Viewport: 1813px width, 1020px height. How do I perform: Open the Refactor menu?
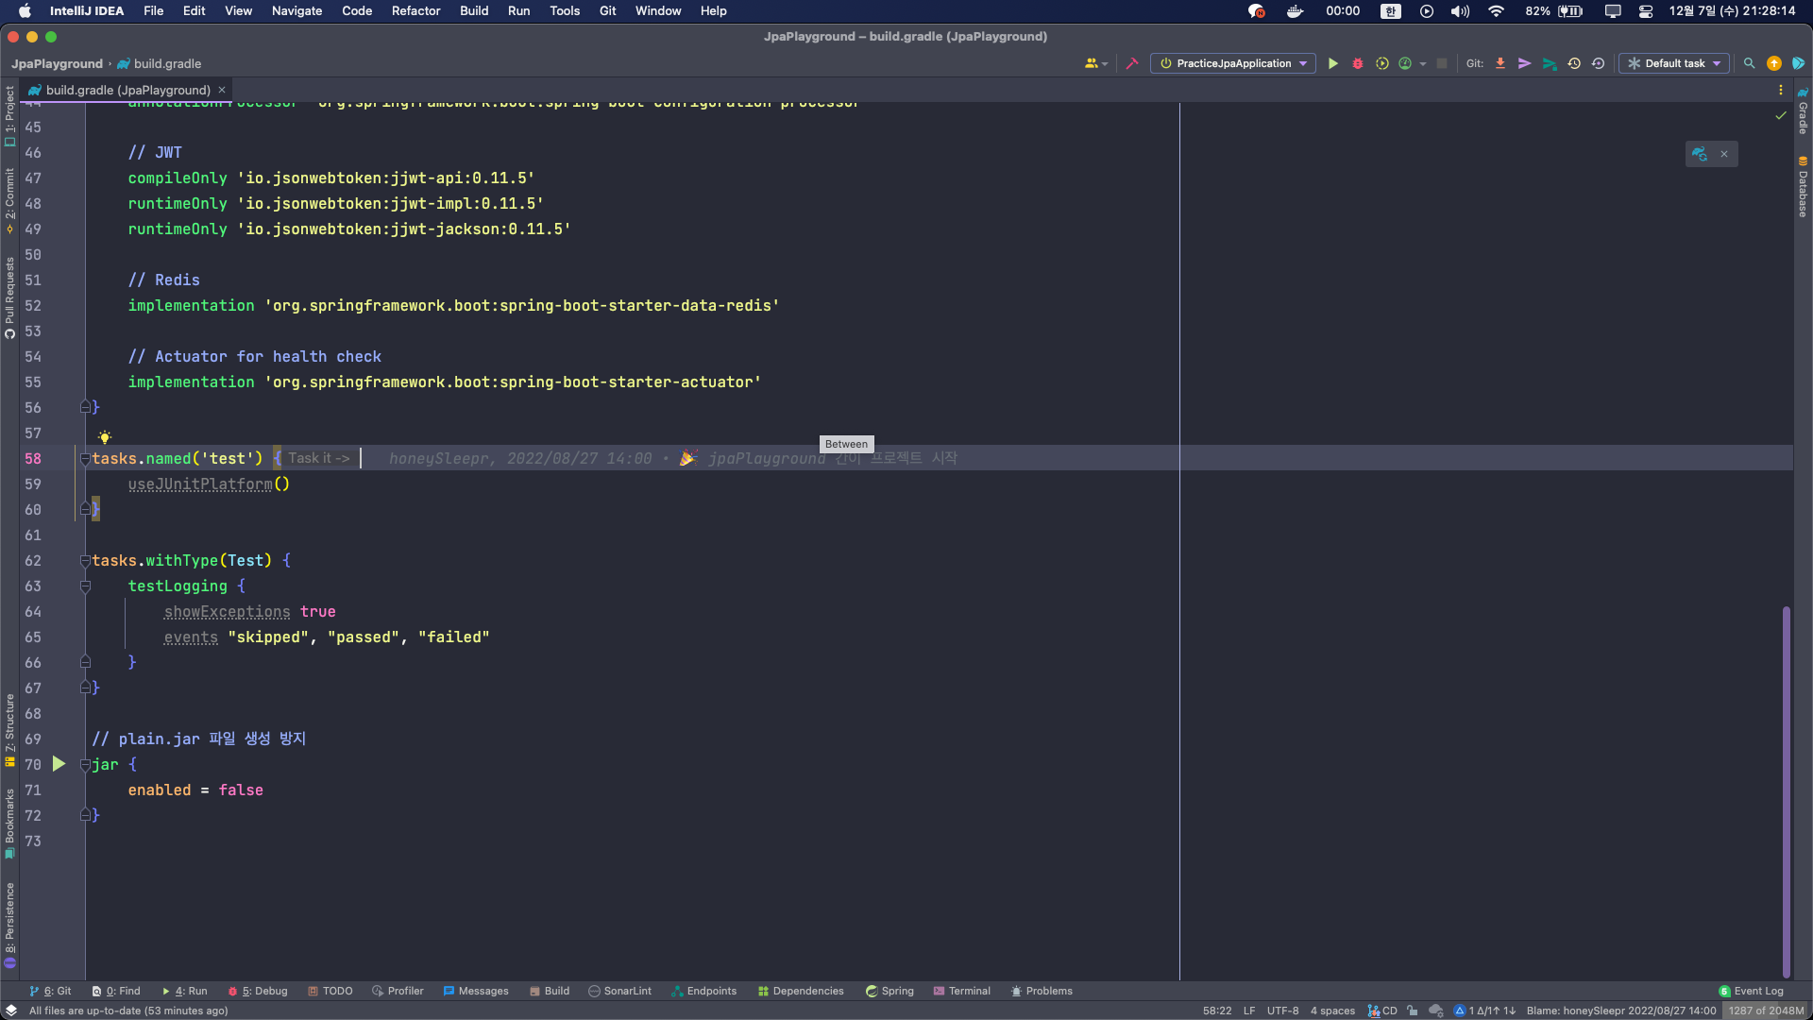[x=415, y=10]
